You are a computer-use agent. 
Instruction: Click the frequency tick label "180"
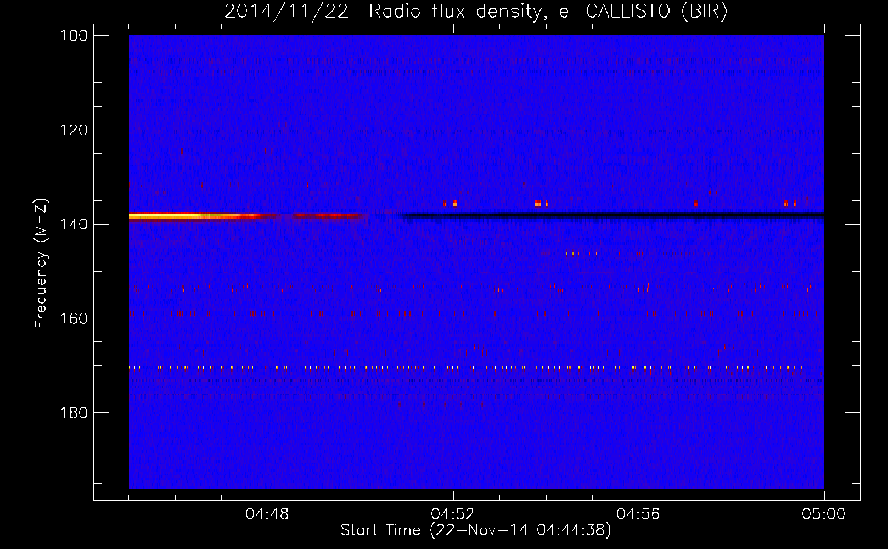pos(75,413)
